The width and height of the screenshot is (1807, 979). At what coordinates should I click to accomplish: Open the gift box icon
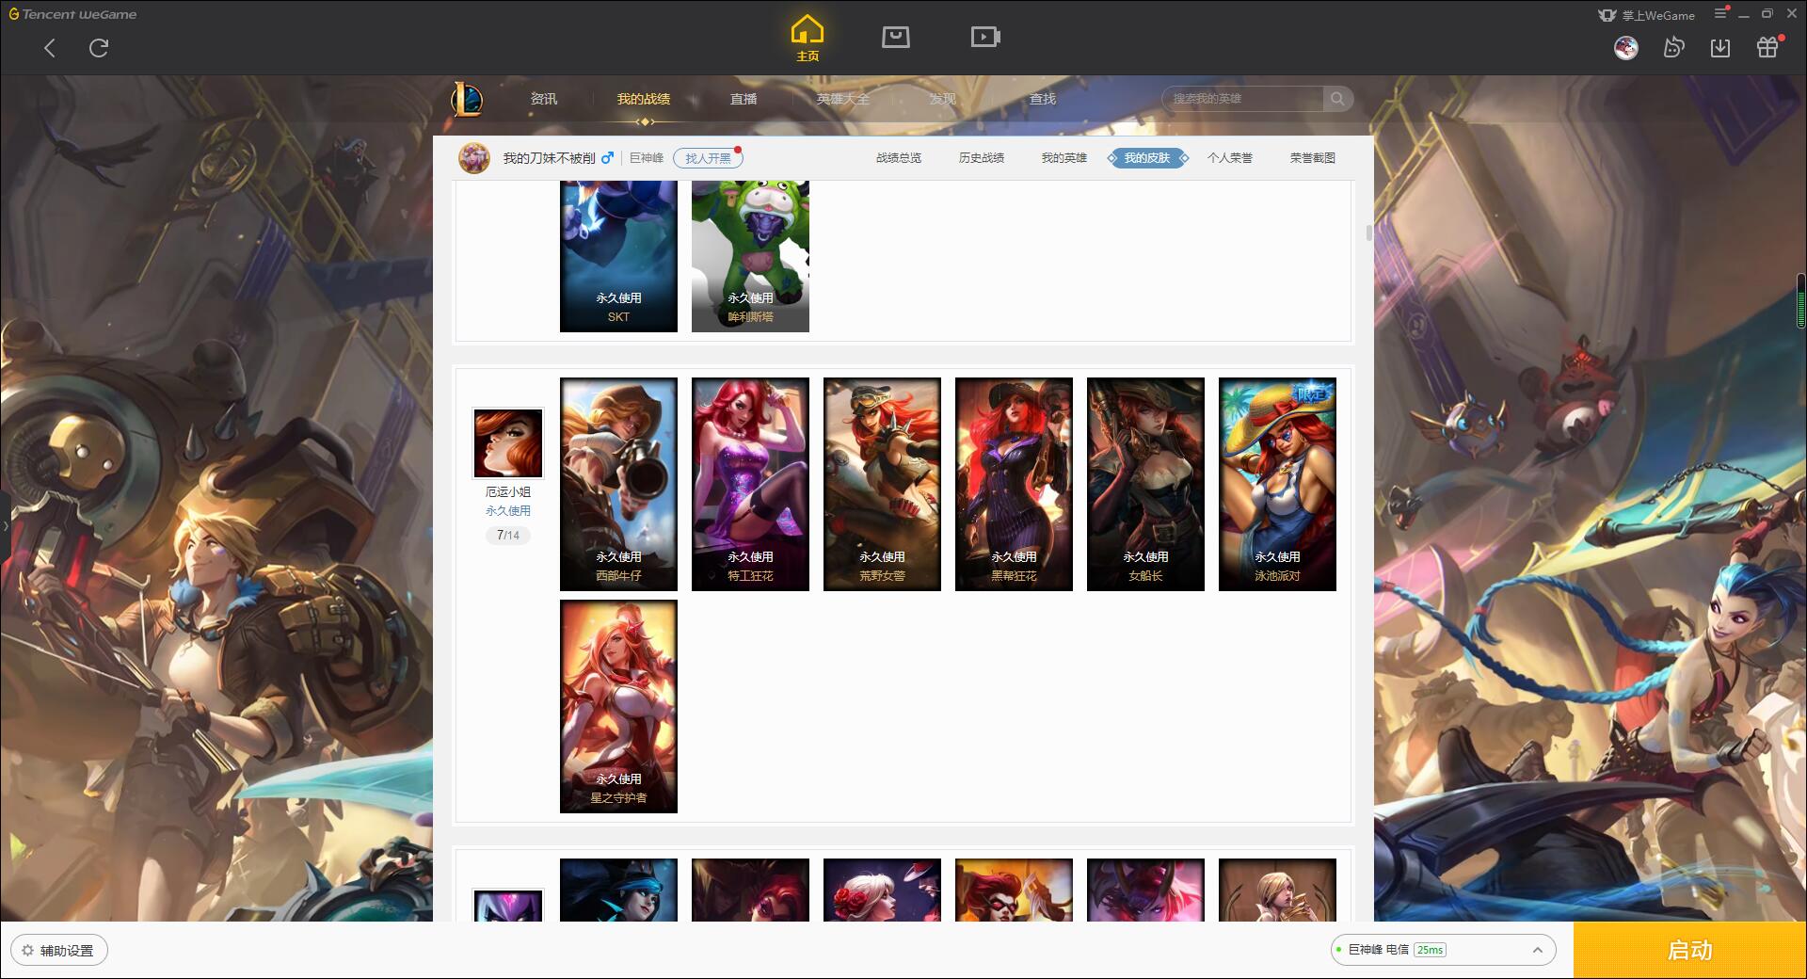pos(1767,47)
